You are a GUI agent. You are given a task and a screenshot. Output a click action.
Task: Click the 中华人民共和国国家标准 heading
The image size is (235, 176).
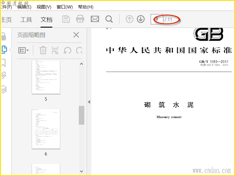[x=169, y=50]
